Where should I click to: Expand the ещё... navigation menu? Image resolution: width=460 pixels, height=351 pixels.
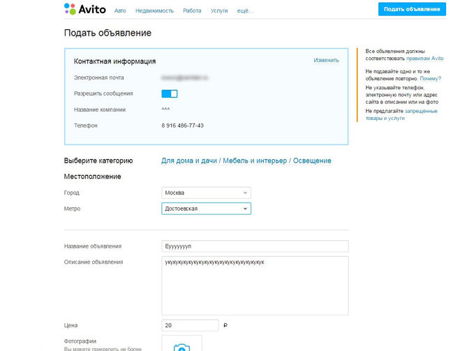pos(245,10)
